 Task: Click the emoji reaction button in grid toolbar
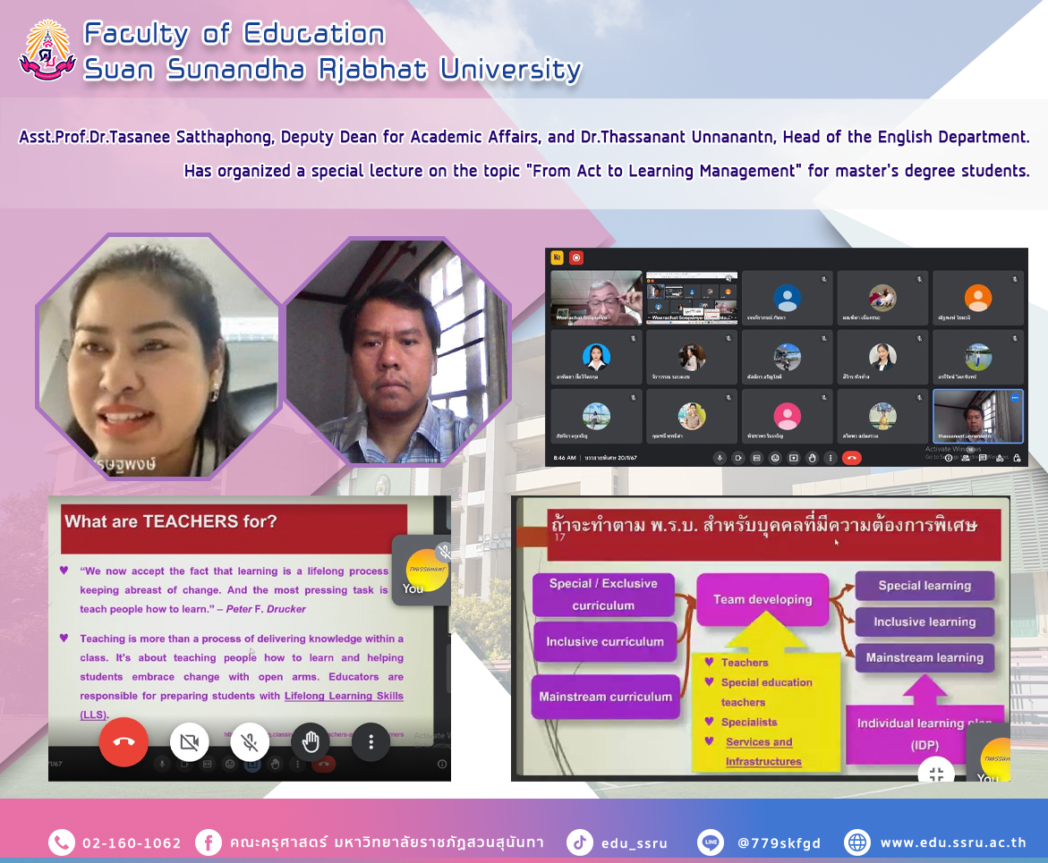click(x=775, y=457)
